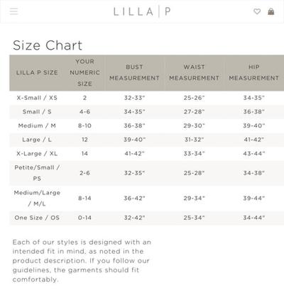
Task: Select the Bust Measurement column header
Action: pyautogui.click(x=134, y=72)
